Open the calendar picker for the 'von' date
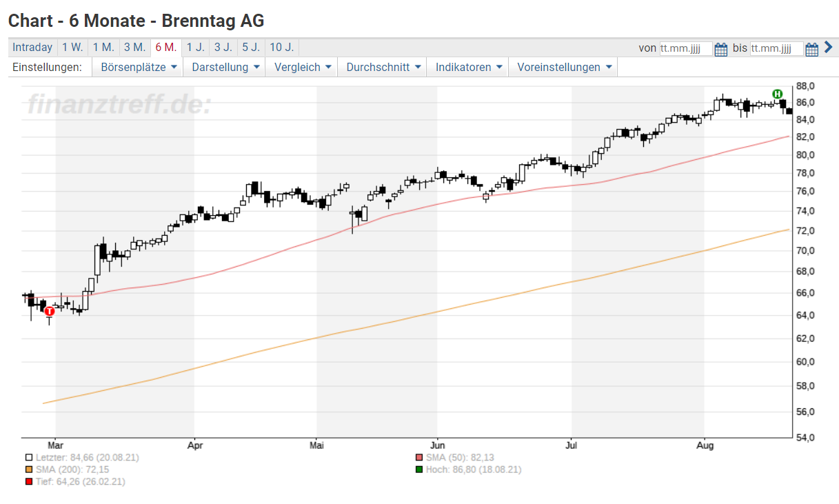The image size is (839, 504). click(721, 48)
